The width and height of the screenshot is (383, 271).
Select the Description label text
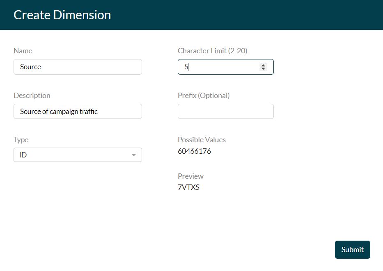coord(32,95)
